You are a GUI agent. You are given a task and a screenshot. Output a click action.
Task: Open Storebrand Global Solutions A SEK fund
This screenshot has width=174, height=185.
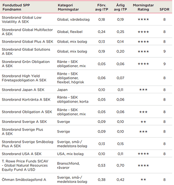[x=26, y=51]
